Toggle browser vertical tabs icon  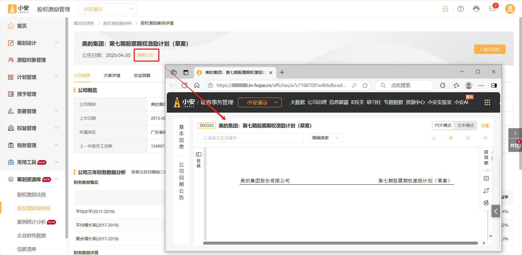[186, 72]
